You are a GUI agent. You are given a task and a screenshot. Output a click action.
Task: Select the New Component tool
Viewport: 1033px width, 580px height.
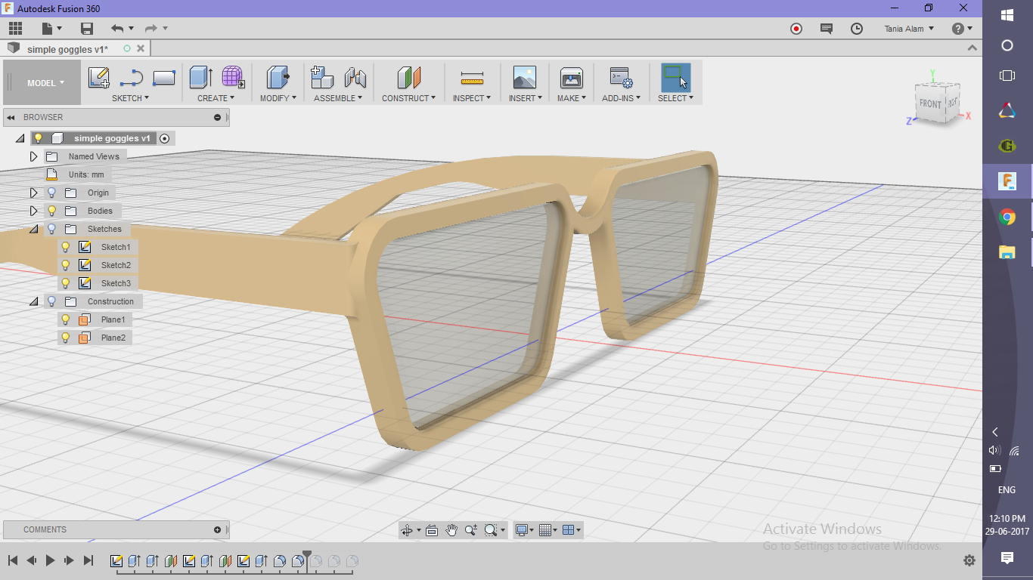coord(322,77)
